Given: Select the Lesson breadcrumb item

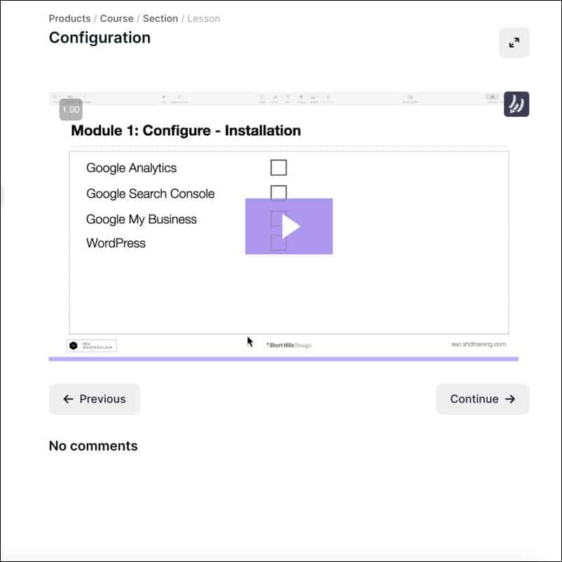Looking at the screenshot, I should point(204,18).
